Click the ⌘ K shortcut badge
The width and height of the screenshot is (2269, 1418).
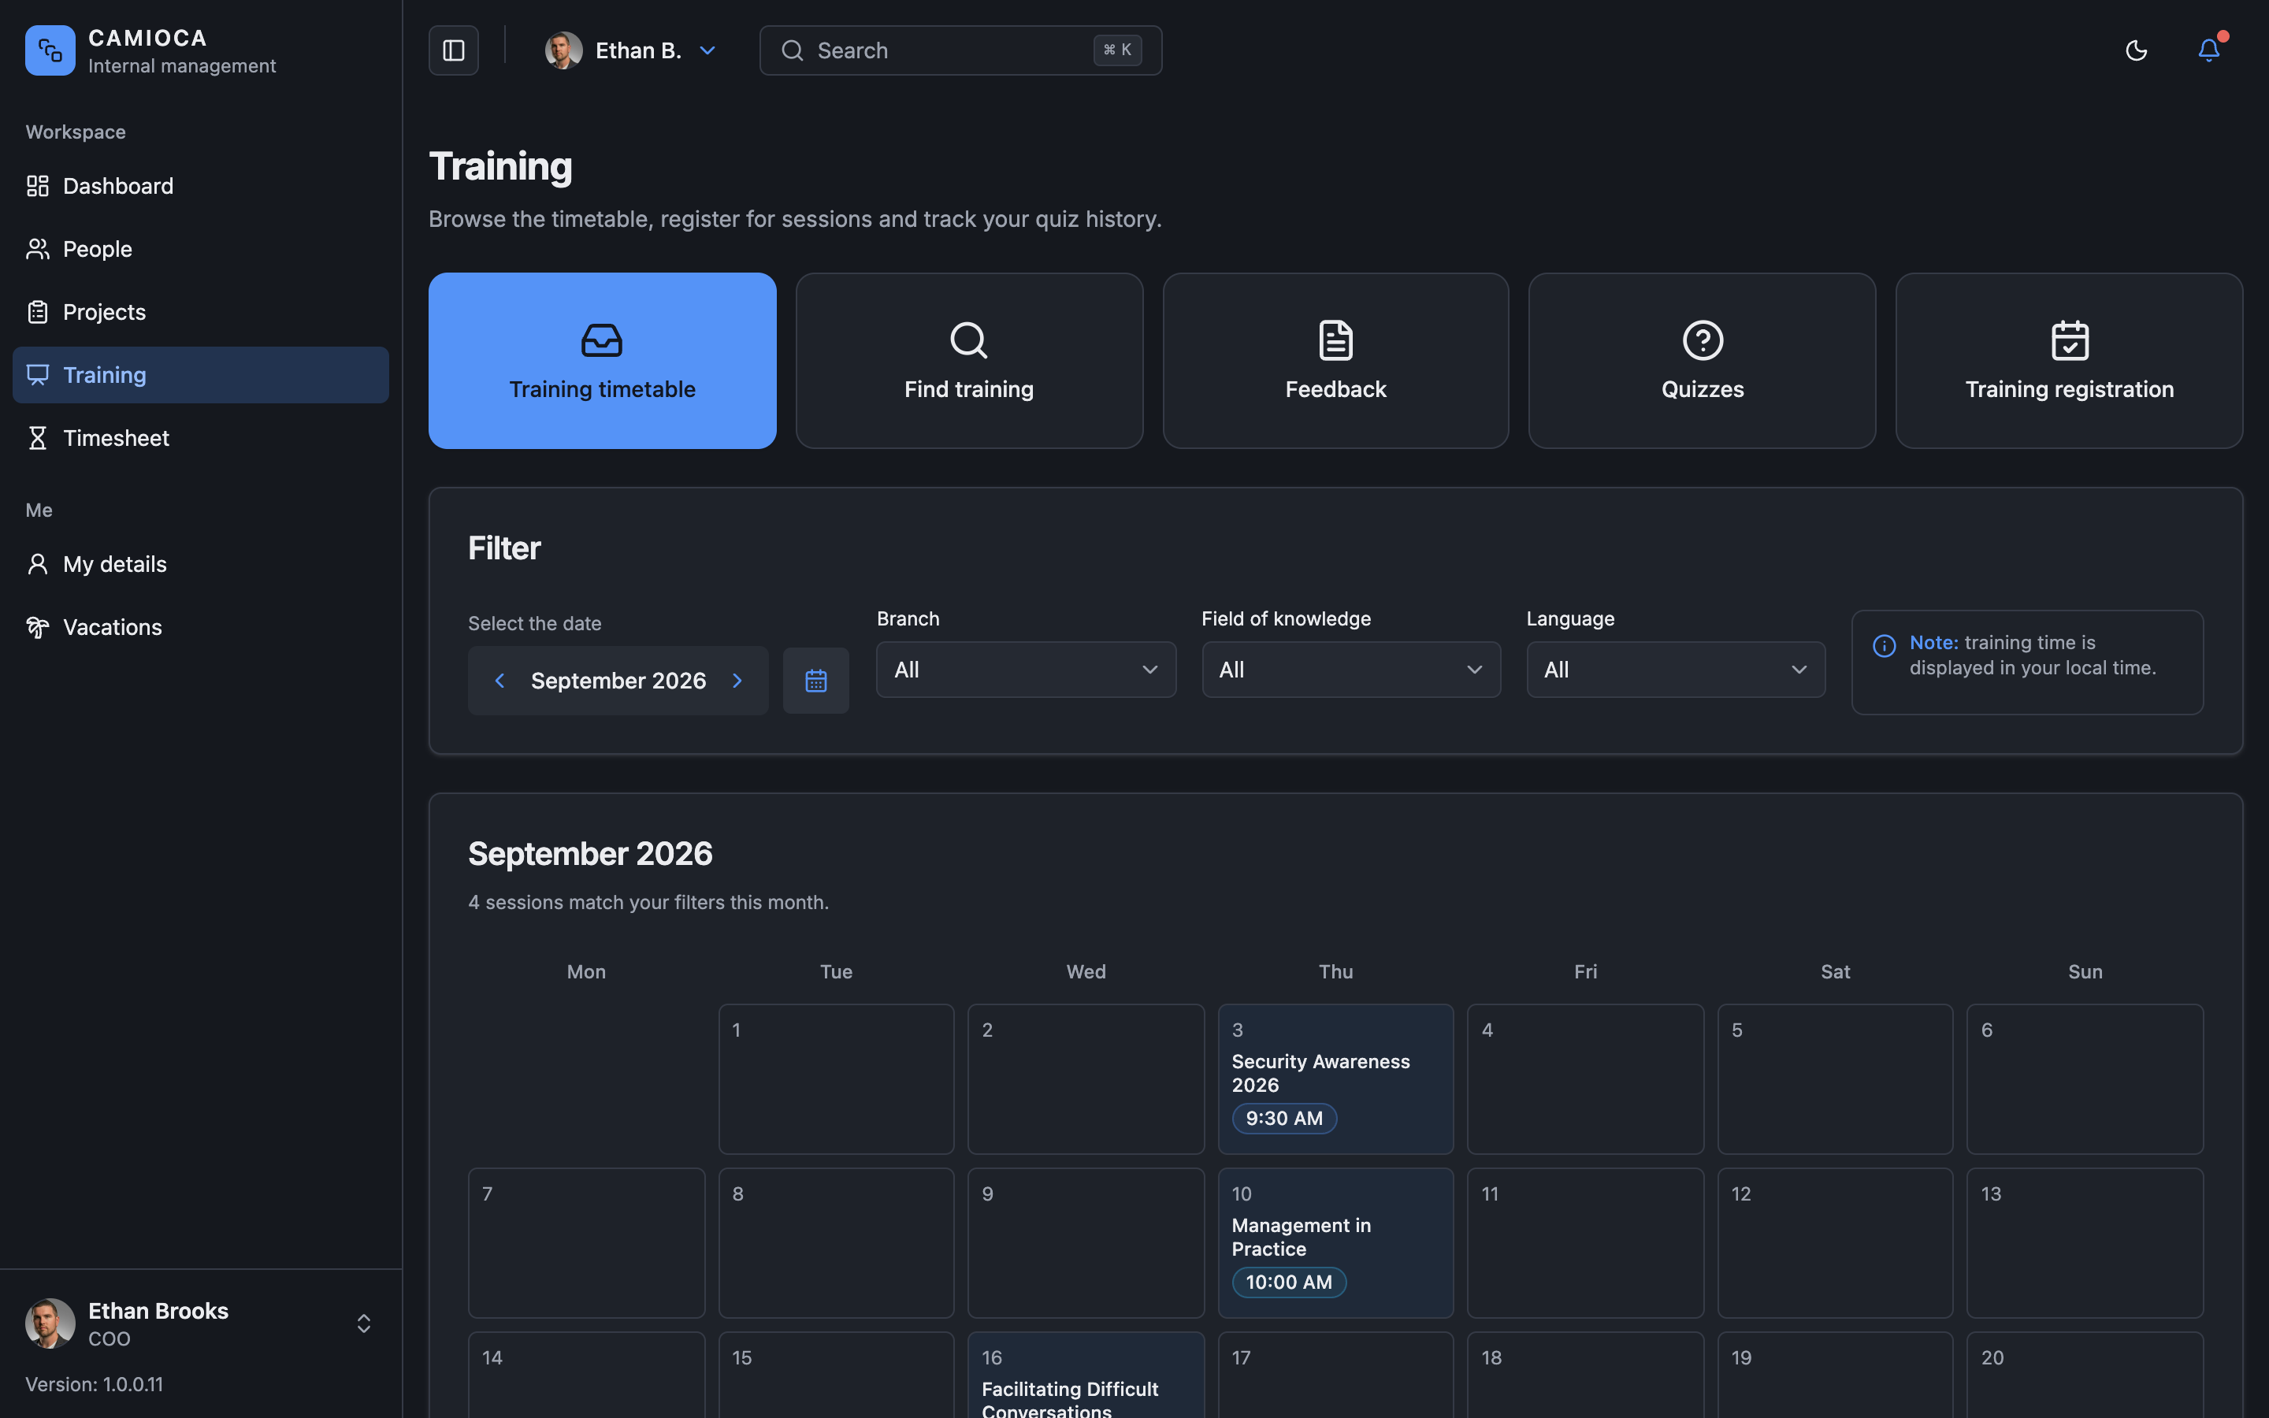1116,50
